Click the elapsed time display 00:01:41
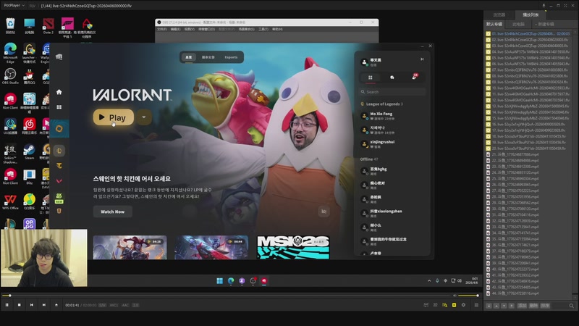This screenshot has height=326, width=579. pos(72,305)
